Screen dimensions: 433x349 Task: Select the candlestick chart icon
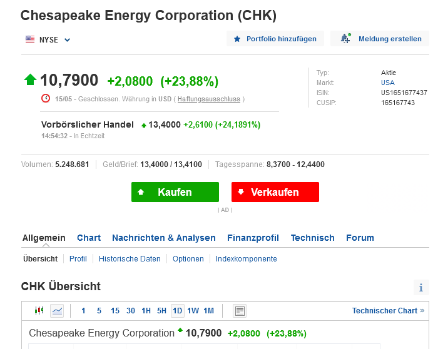(x=39, y=311)
